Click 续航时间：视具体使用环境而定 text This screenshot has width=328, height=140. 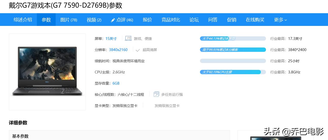[120, 61]
